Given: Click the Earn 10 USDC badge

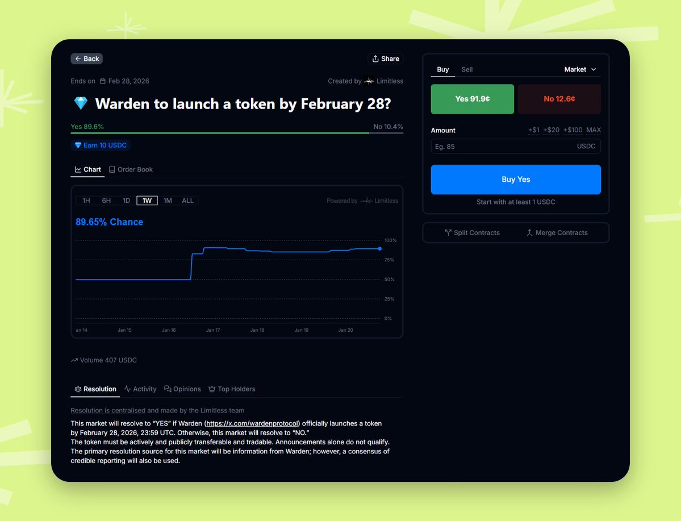Looking at the screenshot, I should [x=101, y=145].
